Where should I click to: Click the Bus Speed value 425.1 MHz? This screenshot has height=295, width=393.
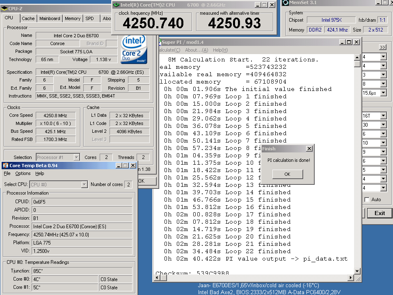(56, 132)
